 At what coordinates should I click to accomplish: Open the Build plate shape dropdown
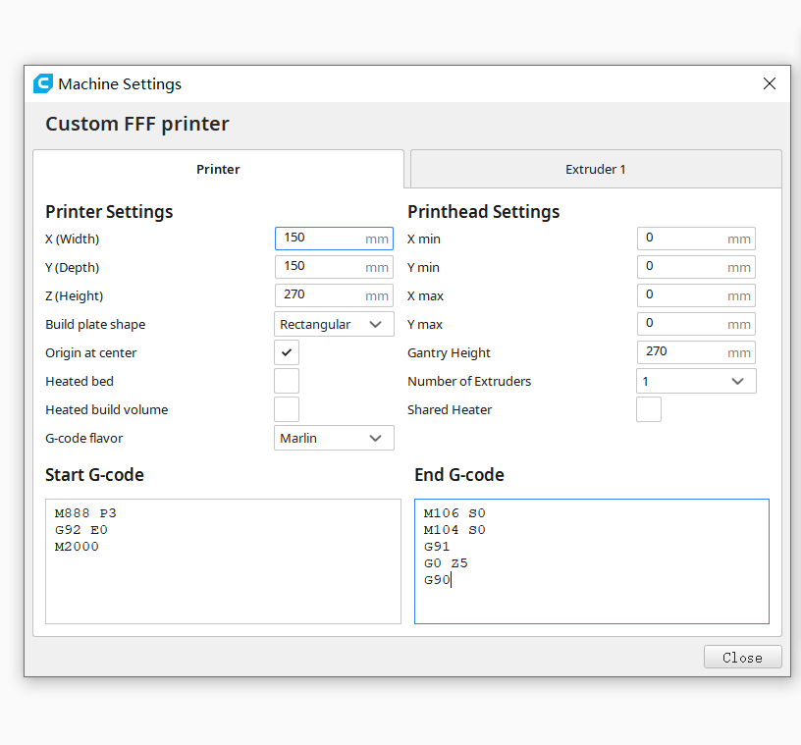334,324
